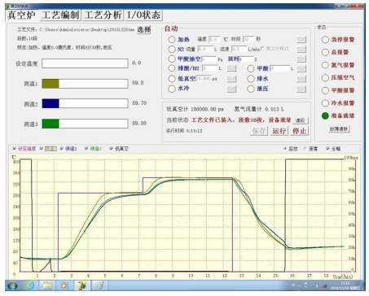Switch to the 工艺编制 tab
Screen dimensions: 369x296
(60, 15)
